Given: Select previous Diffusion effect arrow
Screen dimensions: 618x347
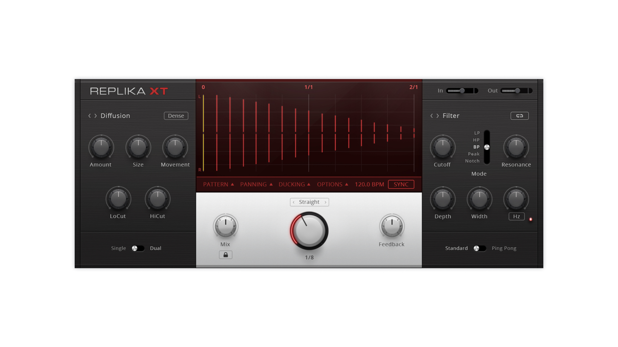Looking at the screenshot, I should [89, 116].
